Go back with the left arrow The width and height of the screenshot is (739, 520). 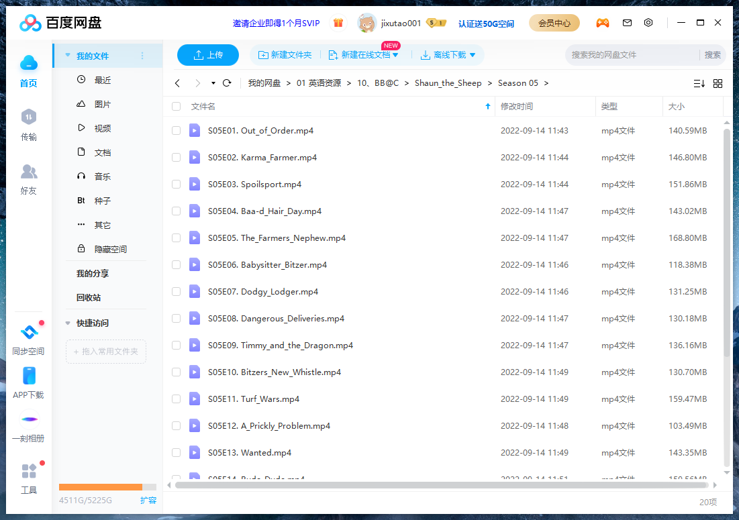pos(178,83)
